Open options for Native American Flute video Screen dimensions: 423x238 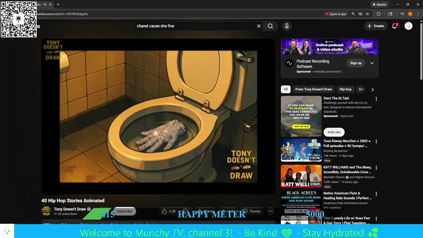tap(376, 194)
